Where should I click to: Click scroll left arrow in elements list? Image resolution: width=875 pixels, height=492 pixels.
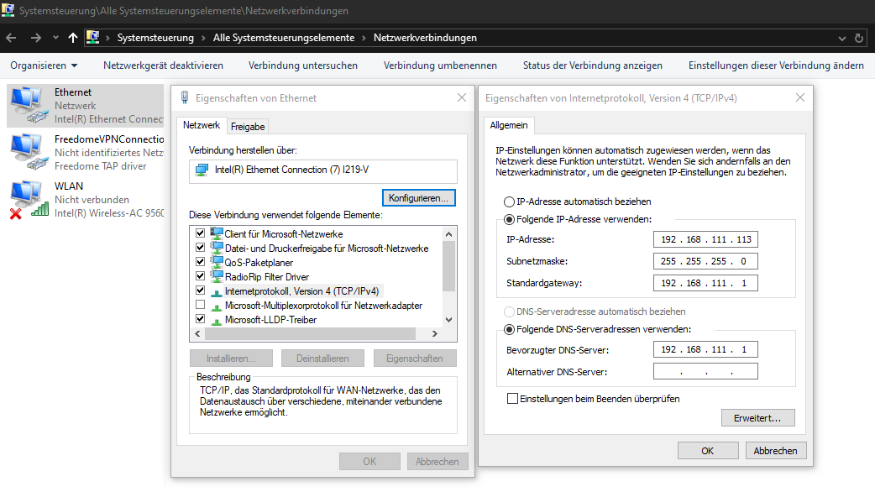click(197, 333)
